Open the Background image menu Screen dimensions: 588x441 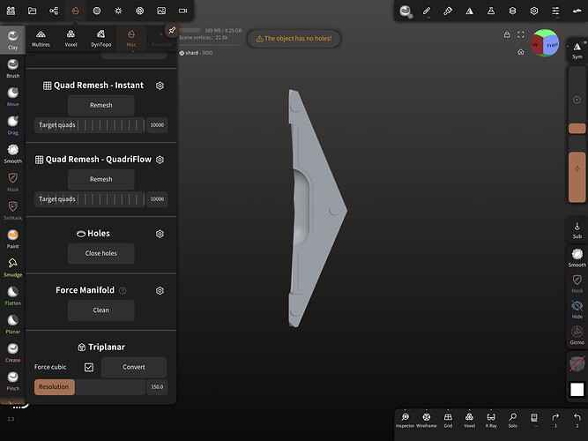tap(161, 11)
